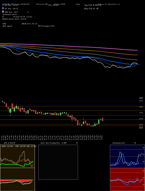Screen dimensions: 145x191
Task: Open the MACD histogram panel
Action: click(17, 179)
